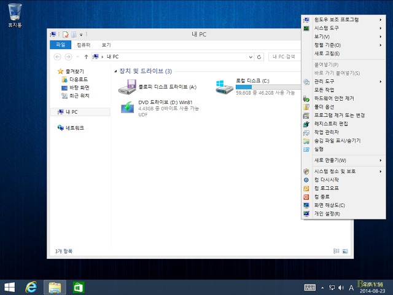Open the 파일 ribbon tab
The height and width of the screenshot is (295, 393).
(60, 45)
